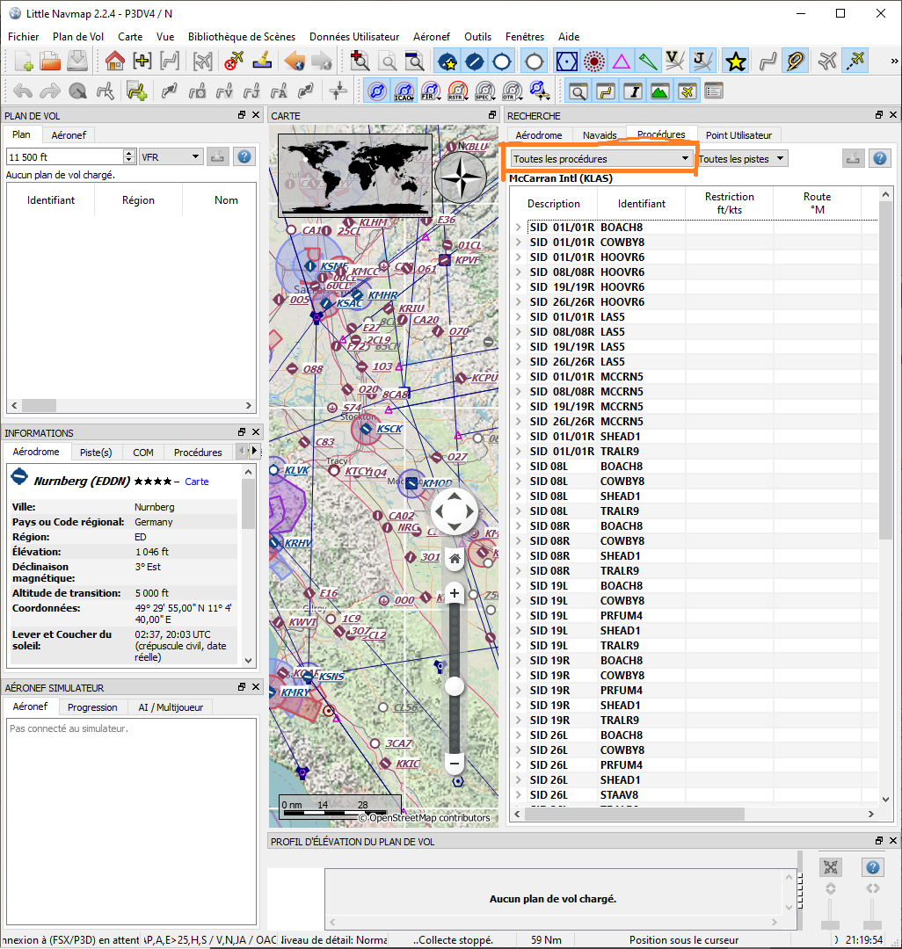This screenshot has width=902, height=949.
Task: Click the compass rose on the map
Action: [x=460, y=178]
